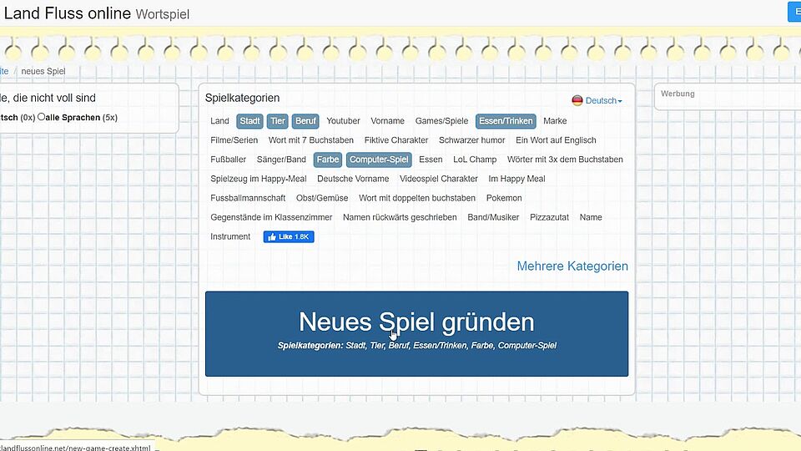Viewport: 801px width, 451px height.
Task: Select the 'Schwarzer humor' category
Action: 472,140
